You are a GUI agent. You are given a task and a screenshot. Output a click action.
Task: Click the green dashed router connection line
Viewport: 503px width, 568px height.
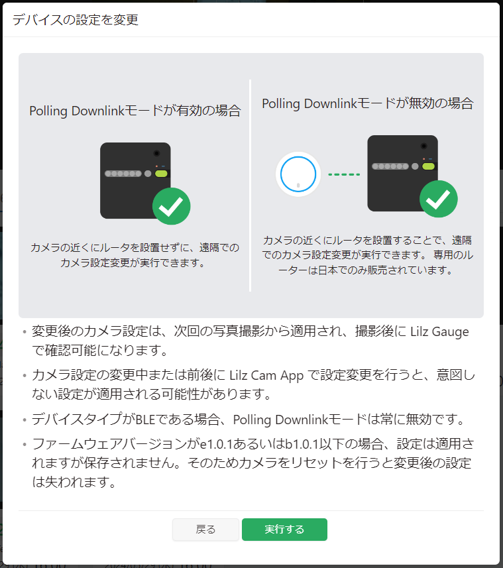344,174
